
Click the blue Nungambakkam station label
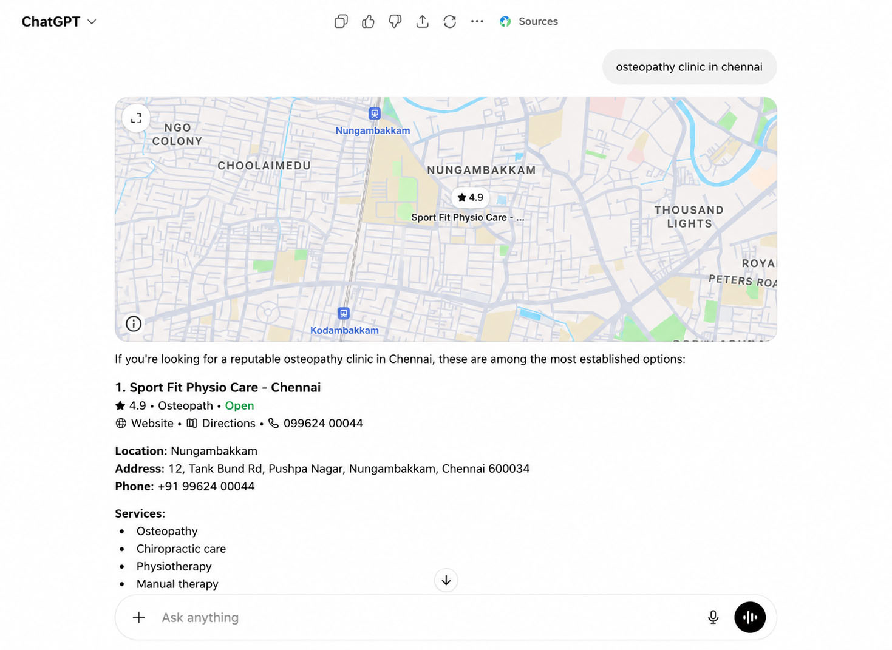(373, 130)
